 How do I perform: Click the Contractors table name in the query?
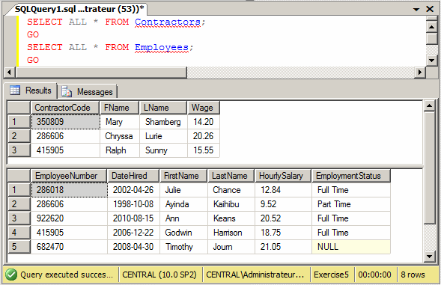click(168, 22)
